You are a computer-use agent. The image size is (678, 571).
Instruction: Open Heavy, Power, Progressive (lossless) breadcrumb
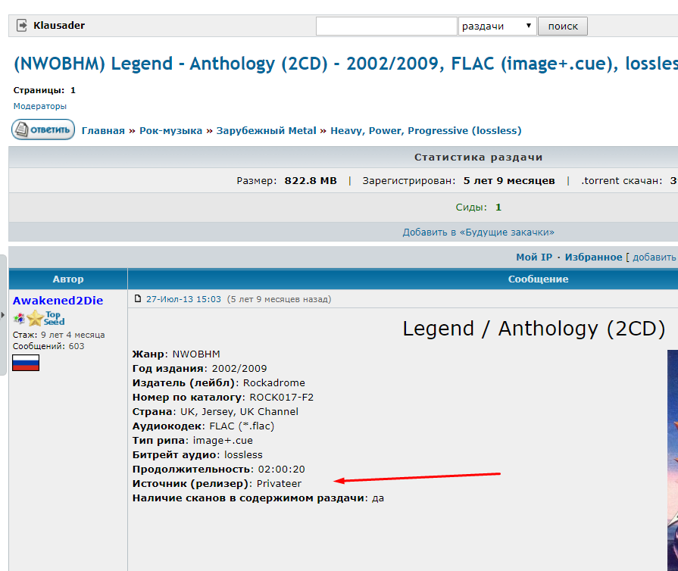426,130
